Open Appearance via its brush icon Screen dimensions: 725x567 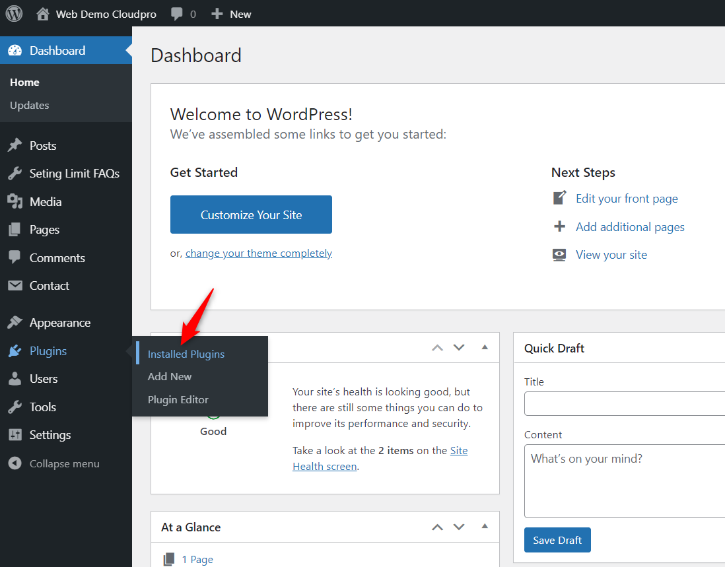(15, 322)
